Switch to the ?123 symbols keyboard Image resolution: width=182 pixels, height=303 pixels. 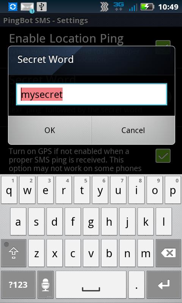click(x=18, y=285)
